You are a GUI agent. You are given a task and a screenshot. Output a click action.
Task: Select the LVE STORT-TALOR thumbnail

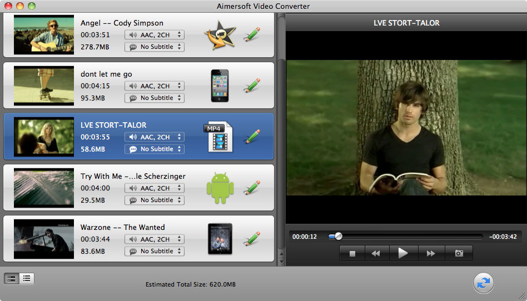tap(44, 137)
